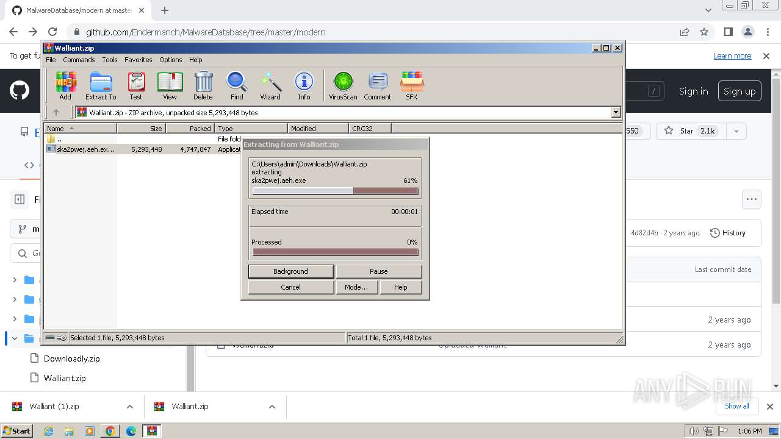Sort file list by Modified column
Screen dimensions: 781x439
318,128
